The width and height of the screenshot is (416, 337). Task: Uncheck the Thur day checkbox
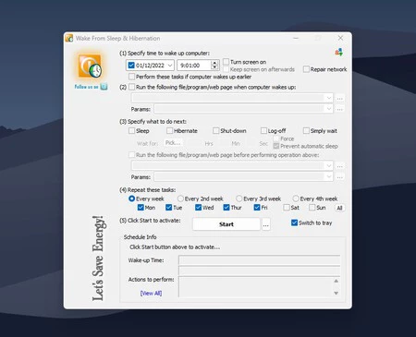[x=226, y=208]
